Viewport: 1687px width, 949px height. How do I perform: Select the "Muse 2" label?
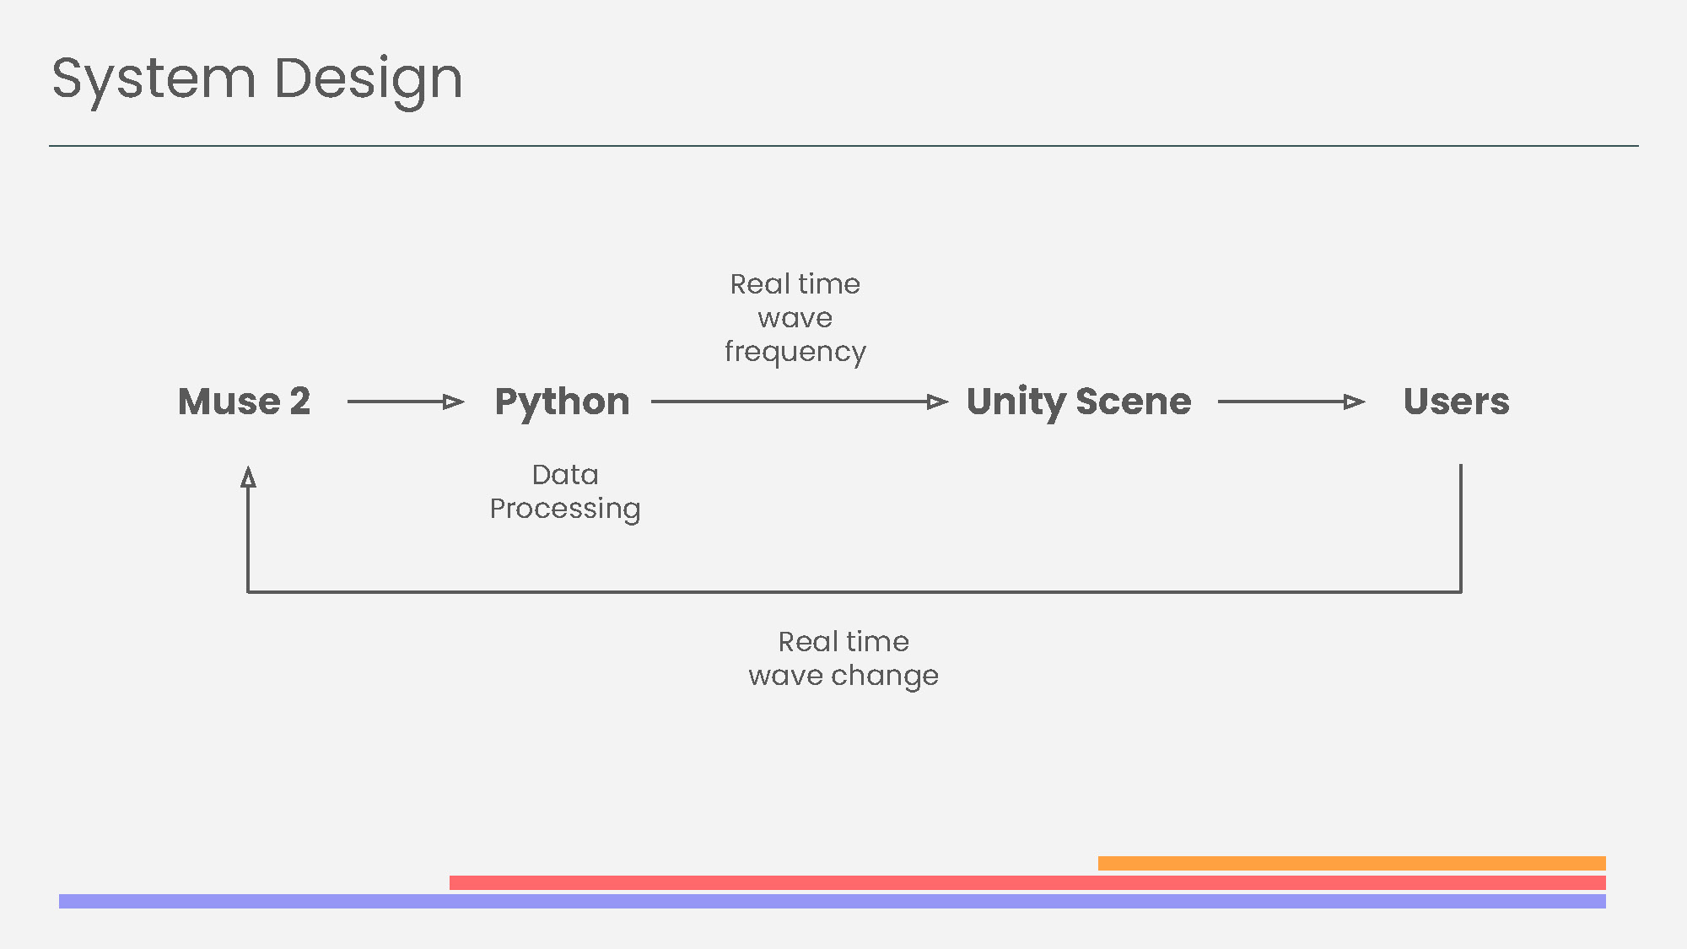point(244,402)
